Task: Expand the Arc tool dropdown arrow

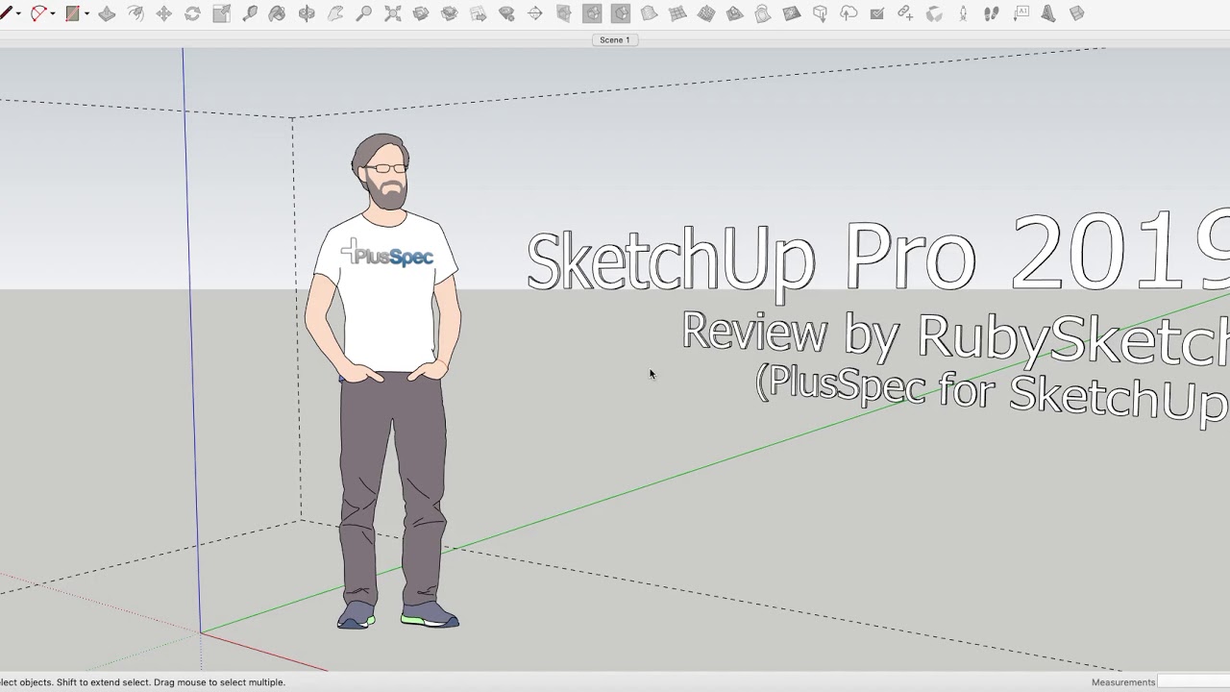Action: click(x=53, y=13)
